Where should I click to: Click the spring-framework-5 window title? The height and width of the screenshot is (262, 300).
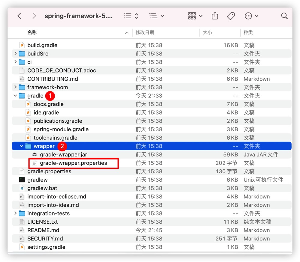pos(78,16)
